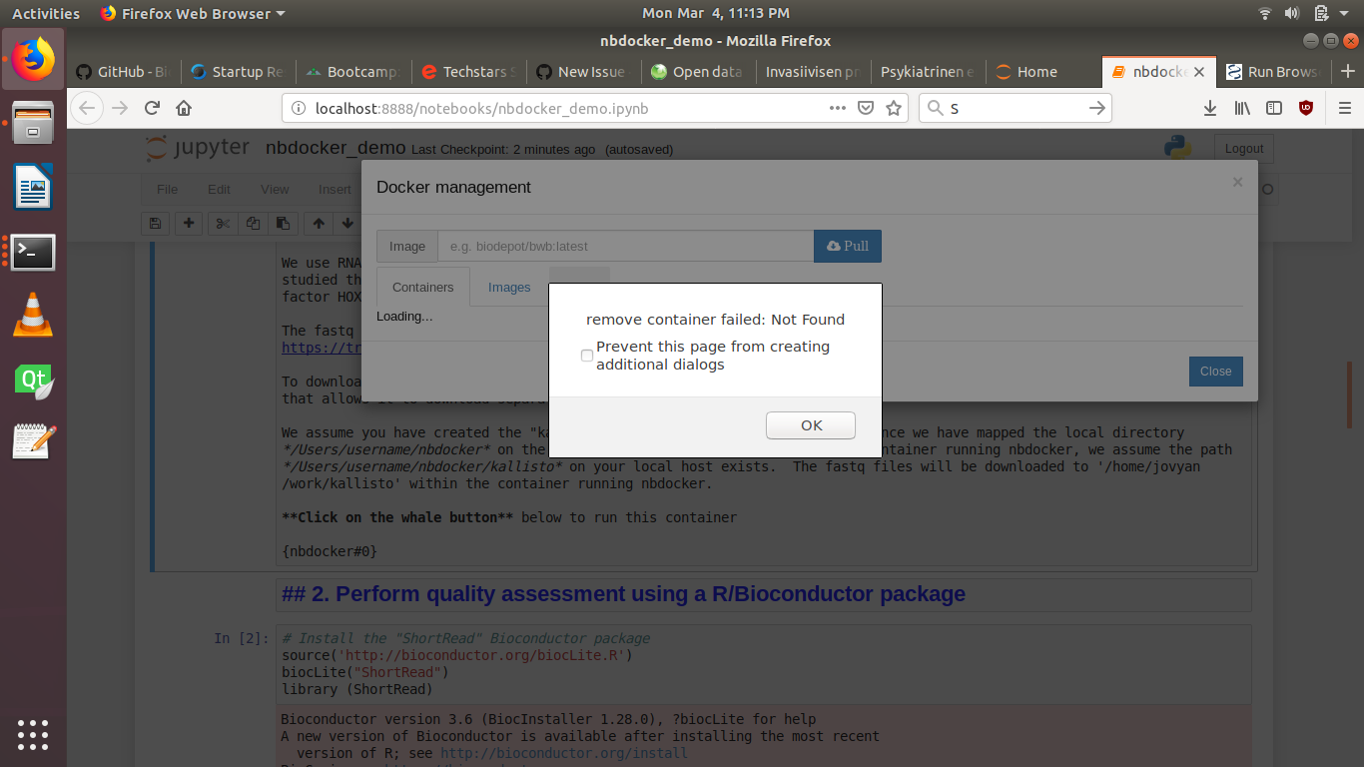
Task: Expand page actions via the ellipsis in address bar
Action: [x=838, y=108]
